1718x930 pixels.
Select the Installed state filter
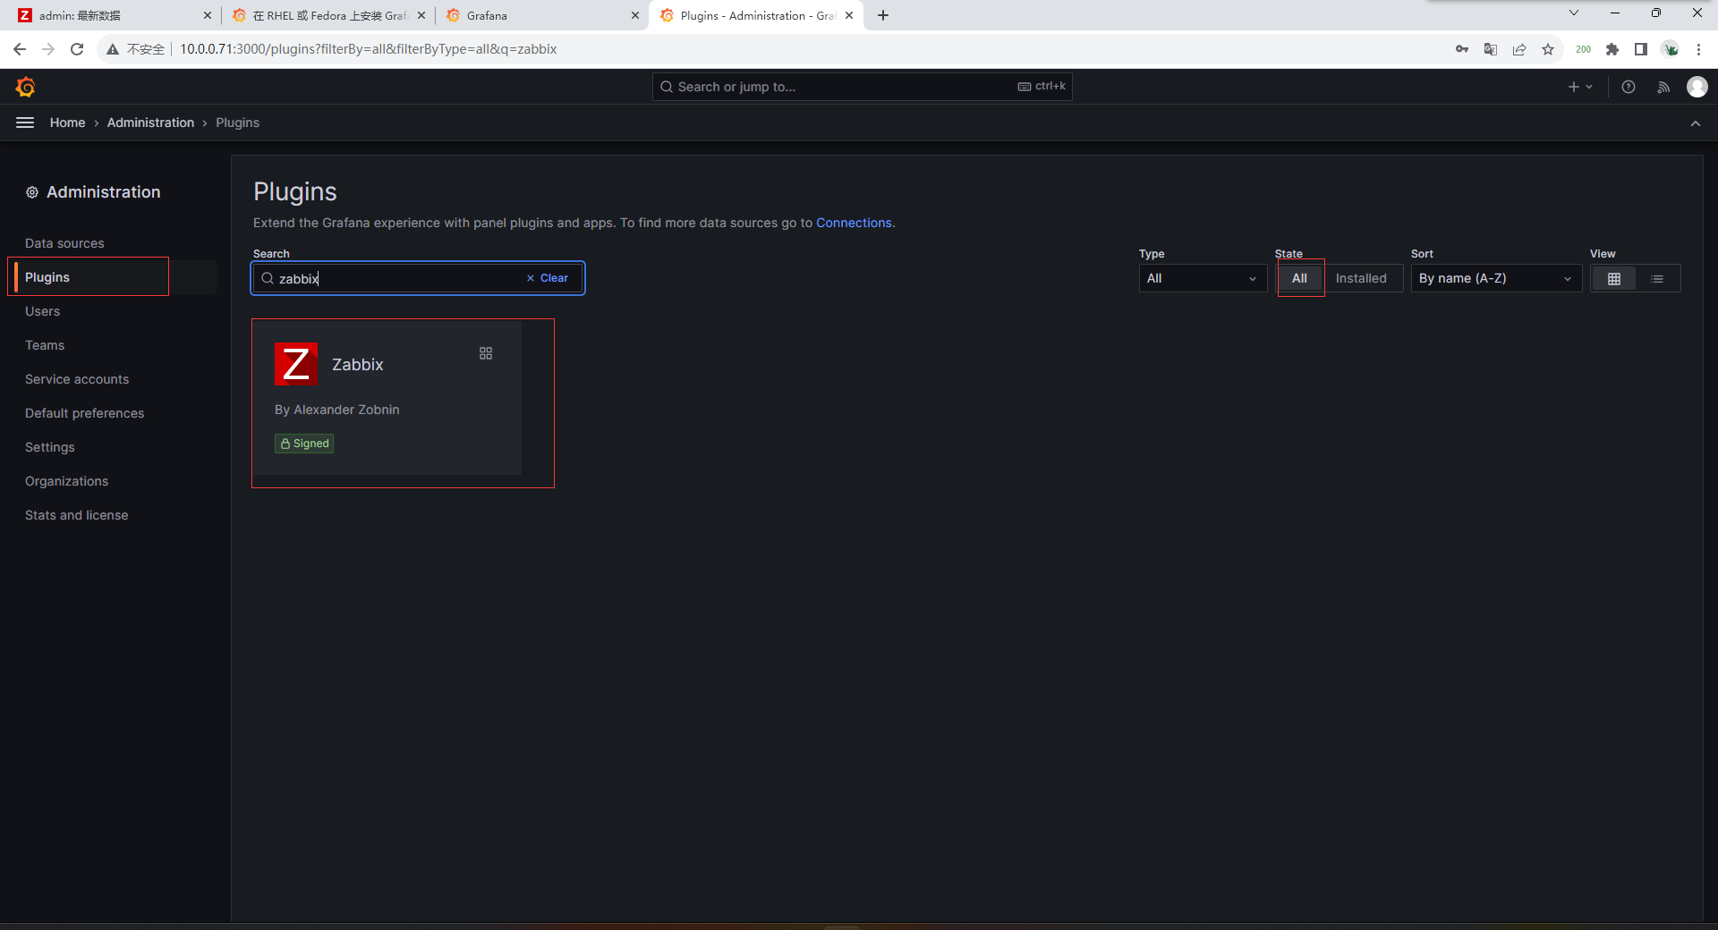1361,278
